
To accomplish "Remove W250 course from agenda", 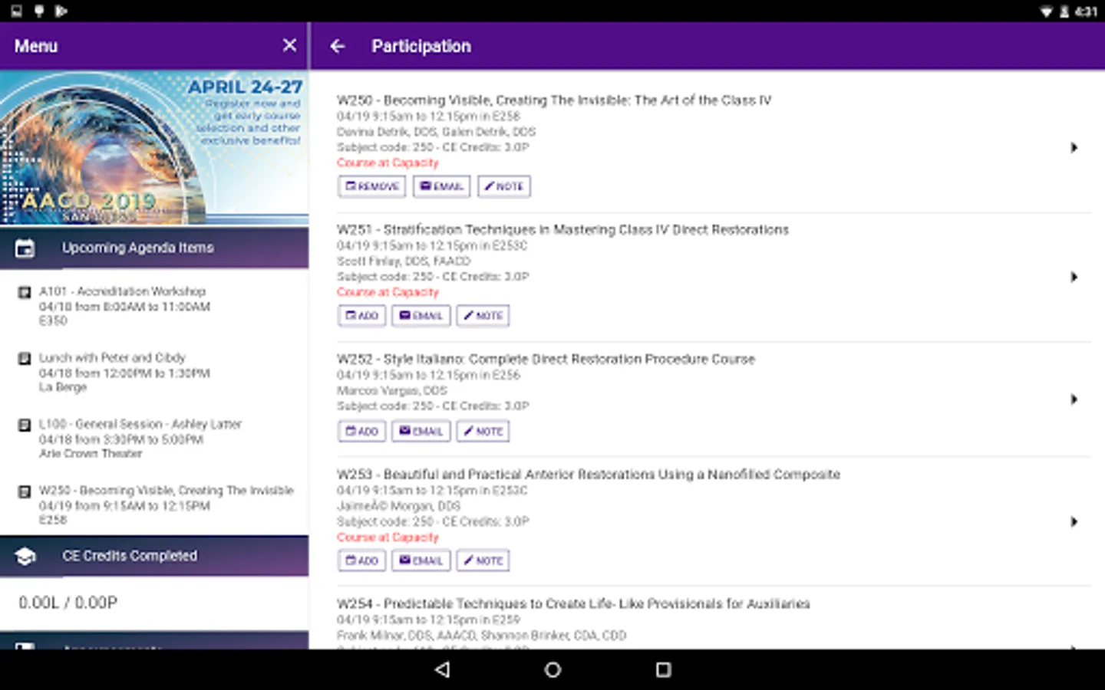I will [372, 186].
